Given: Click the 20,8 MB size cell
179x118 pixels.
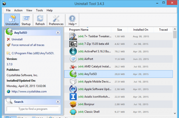Looking at the screenshot, I should [x=120, y=74].
